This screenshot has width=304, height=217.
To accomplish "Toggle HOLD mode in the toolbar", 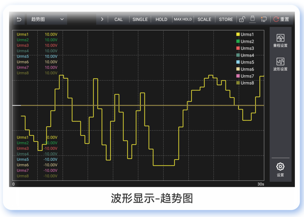I will click(x=161, y=19).
